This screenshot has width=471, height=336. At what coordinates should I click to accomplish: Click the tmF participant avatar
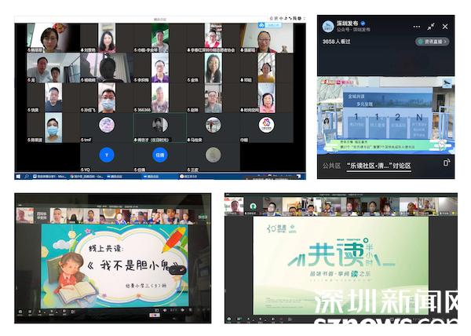(106, 126)
